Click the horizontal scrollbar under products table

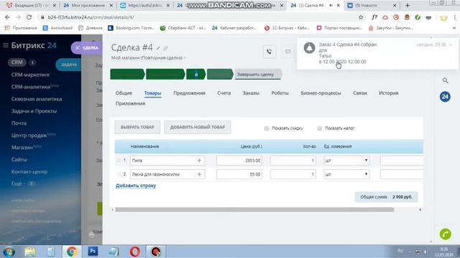(254, 209)
